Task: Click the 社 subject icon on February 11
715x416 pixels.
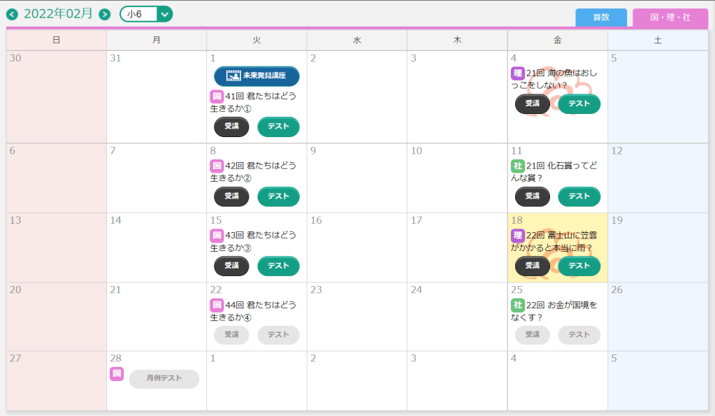Action: click(518, 166)
